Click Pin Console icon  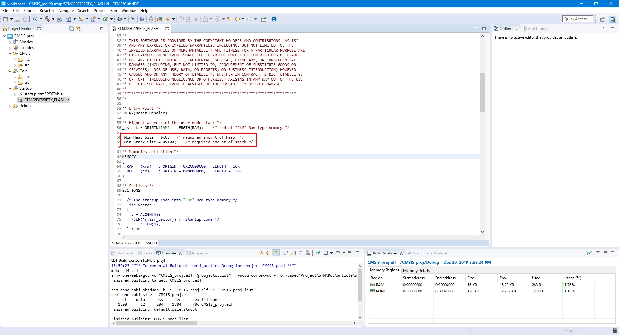pyautogui.click(x=318, y=253)
